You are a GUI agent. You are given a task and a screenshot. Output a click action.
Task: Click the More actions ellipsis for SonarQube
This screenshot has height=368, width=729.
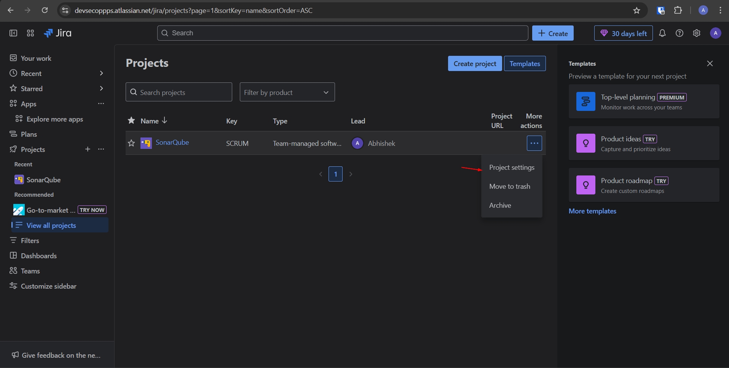pos(534,143)
